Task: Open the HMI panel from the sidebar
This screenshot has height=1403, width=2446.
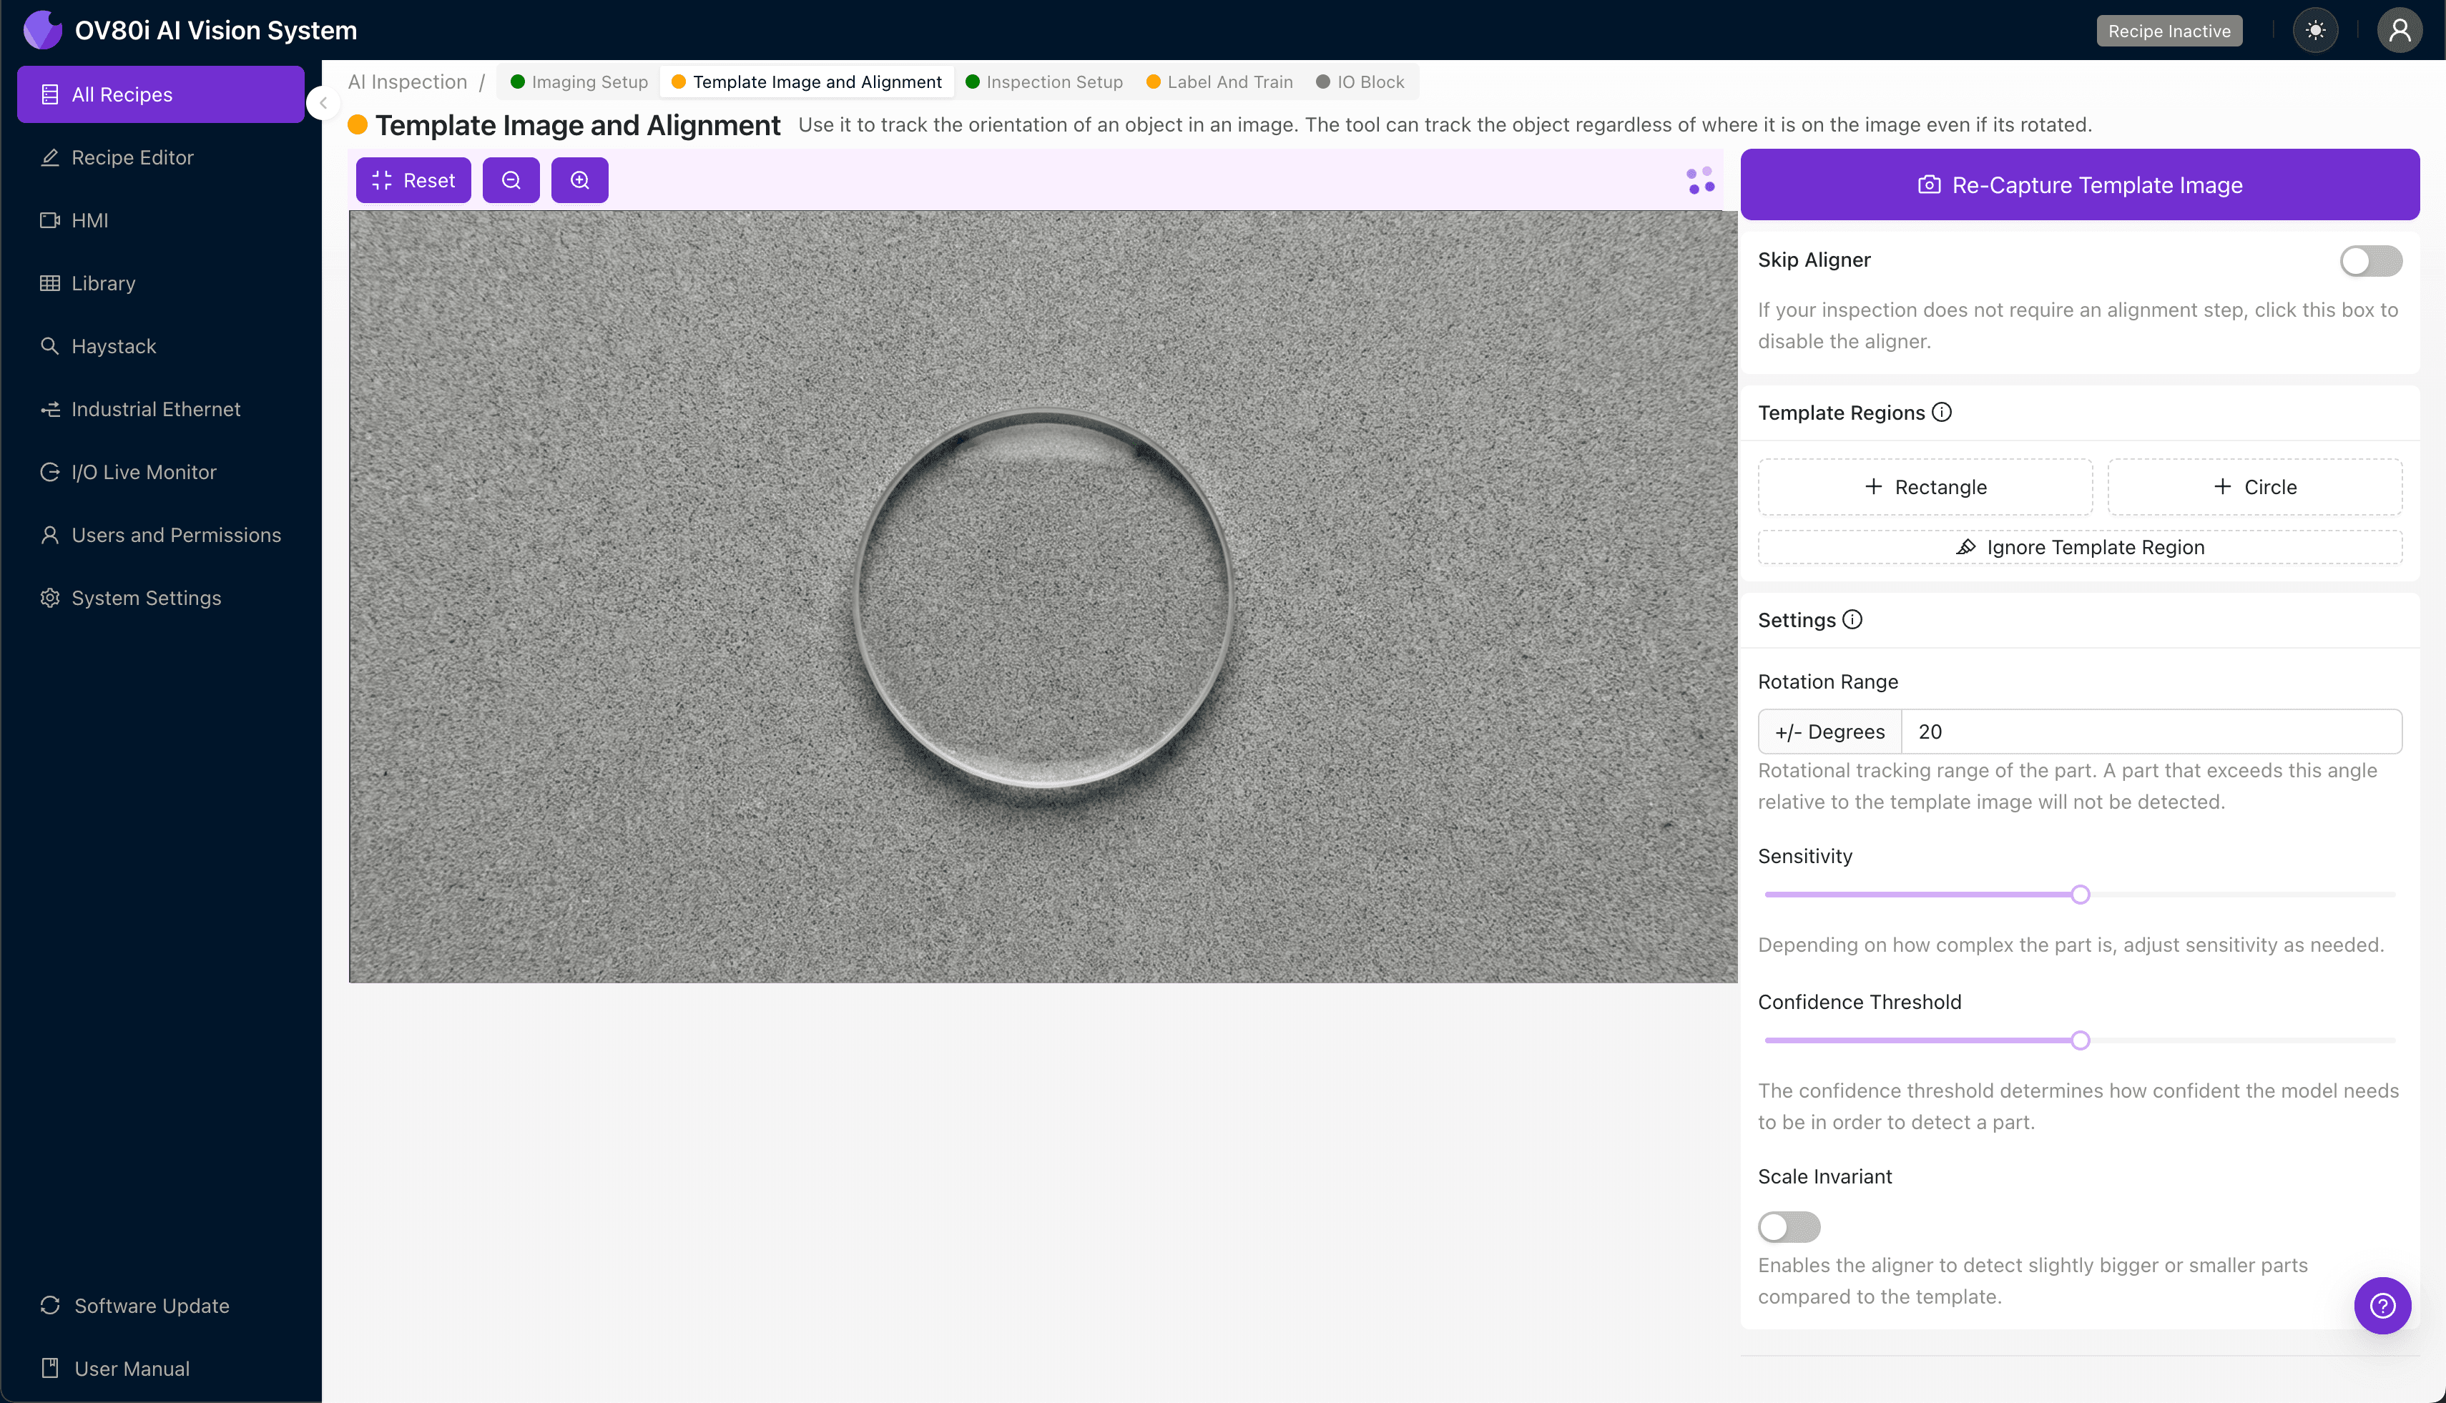Action: 89,220
